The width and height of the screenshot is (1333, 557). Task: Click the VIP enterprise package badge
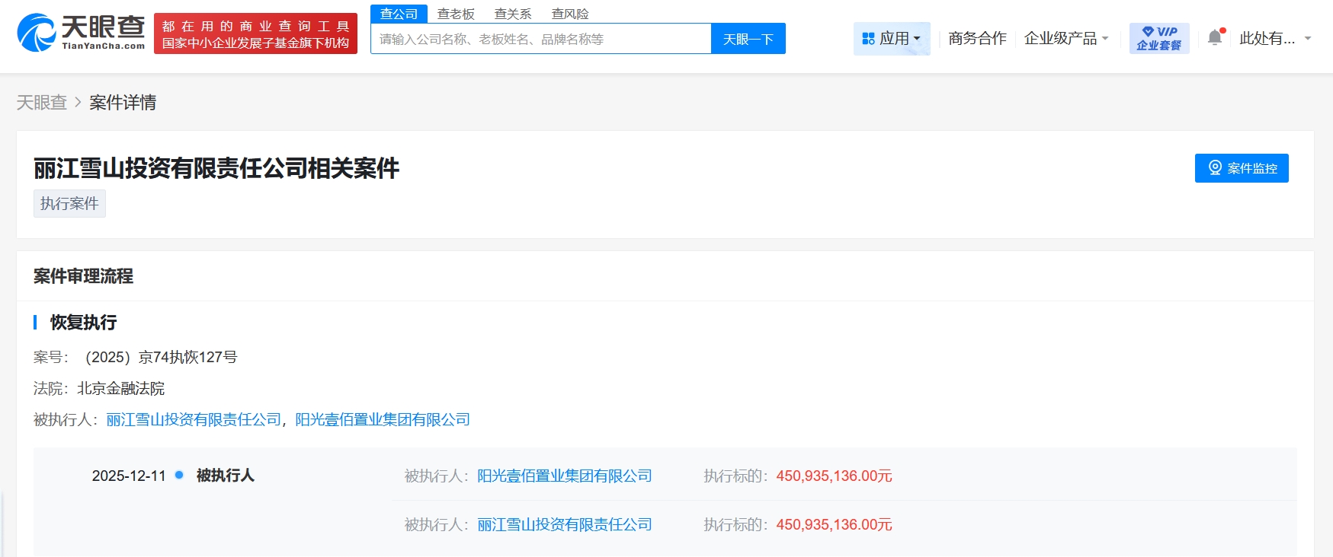tap(1158, 38)
